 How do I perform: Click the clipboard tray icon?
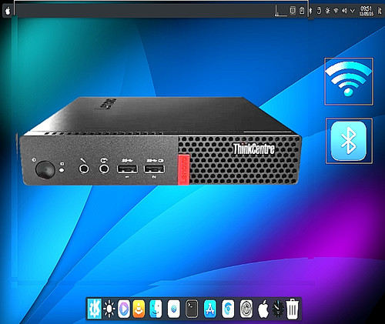point(302,11)
